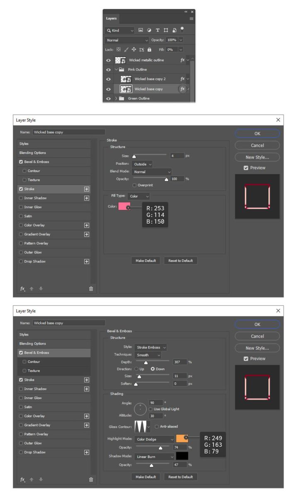The height and width of the screenshot is (498, 296).
Task: Click the artboard nesting lock icon
Action: pyautogui.click(x=142, y=49)
